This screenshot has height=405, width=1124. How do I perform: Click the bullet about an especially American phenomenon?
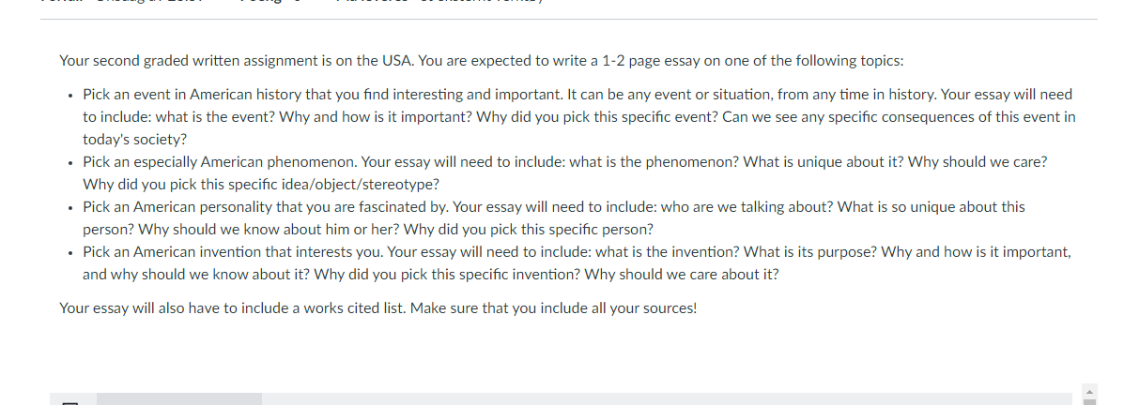[x=565, y=173]
